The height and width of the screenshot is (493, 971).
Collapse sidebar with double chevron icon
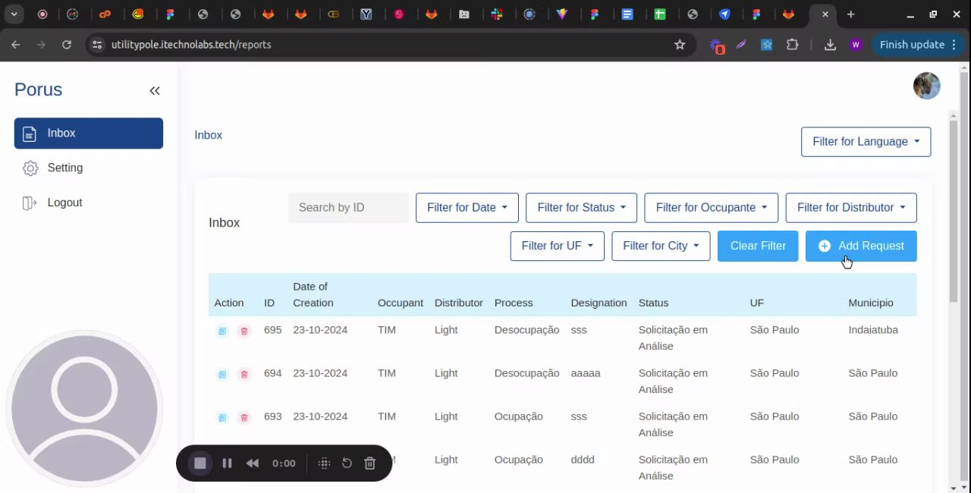(x=155, y=91)
